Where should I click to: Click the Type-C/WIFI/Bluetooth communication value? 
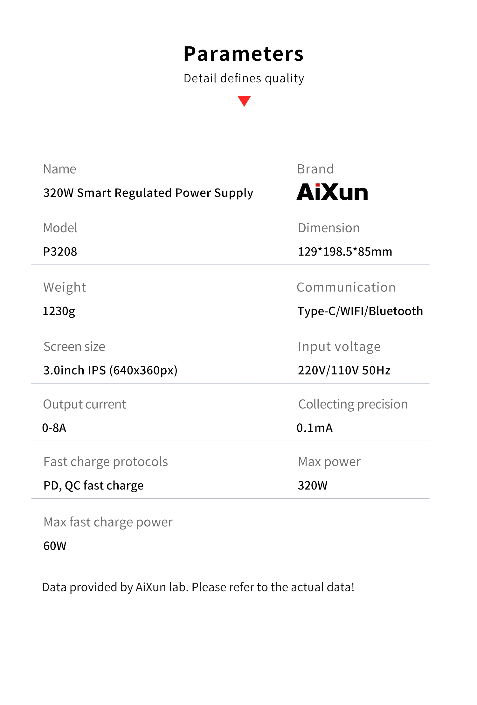(360, 311)
